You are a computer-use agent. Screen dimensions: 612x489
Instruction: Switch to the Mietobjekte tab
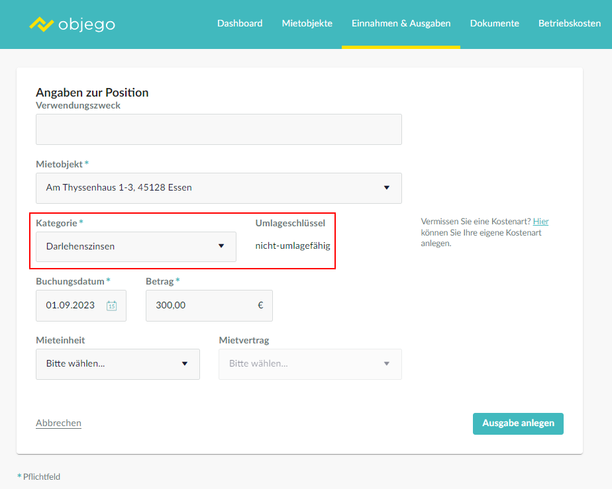point(307,23)
